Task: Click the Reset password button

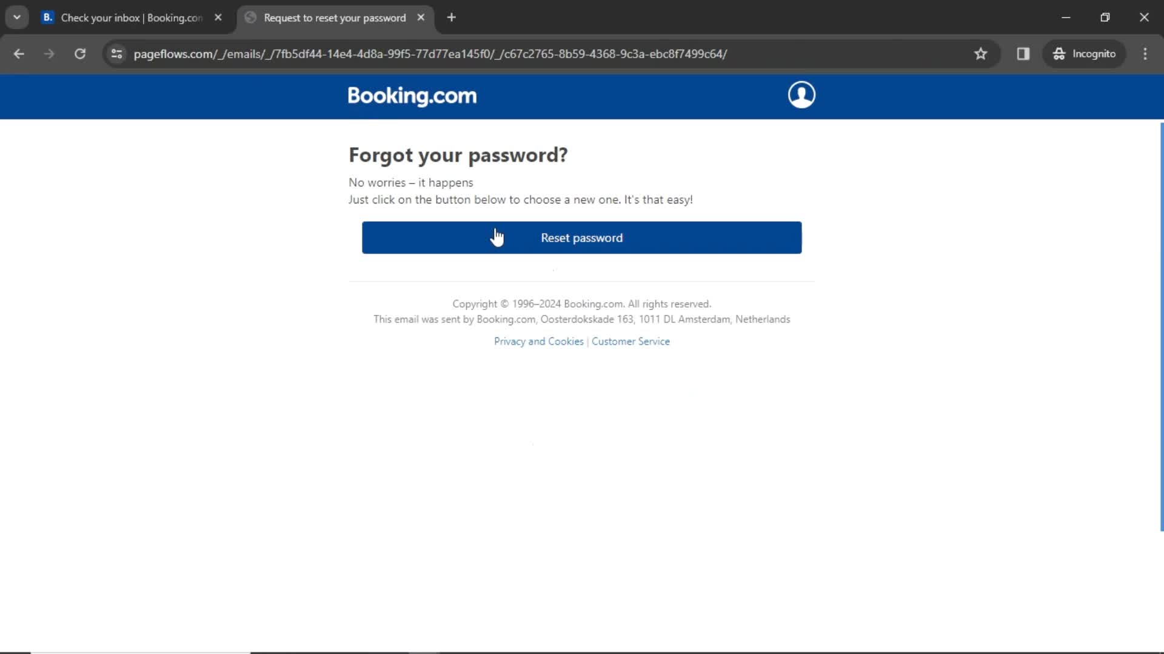Action: tap(582, 237)
